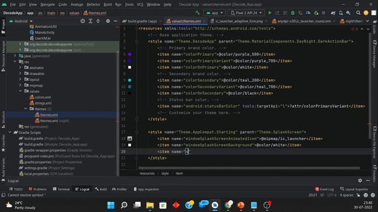This screenshot has width=378, height=212.
Task: Switch to ic_launcher_adaptive_fore.png tab
Action: pos(239,21)
